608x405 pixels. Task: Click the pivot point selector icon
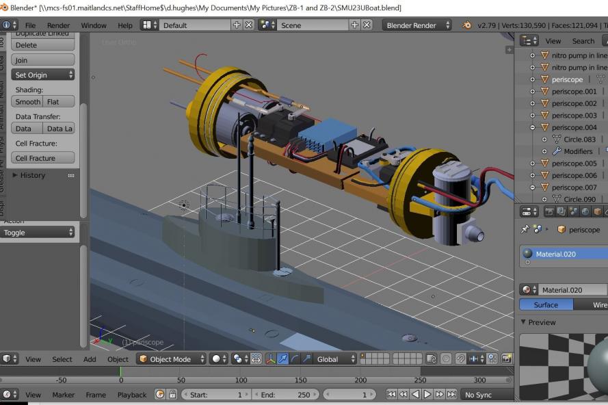click(x=237, y=358)
